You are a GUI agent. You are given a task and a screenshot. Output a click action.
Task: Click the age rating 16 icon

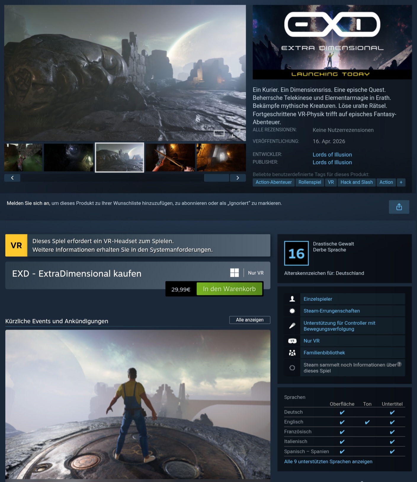coord(296,253)
